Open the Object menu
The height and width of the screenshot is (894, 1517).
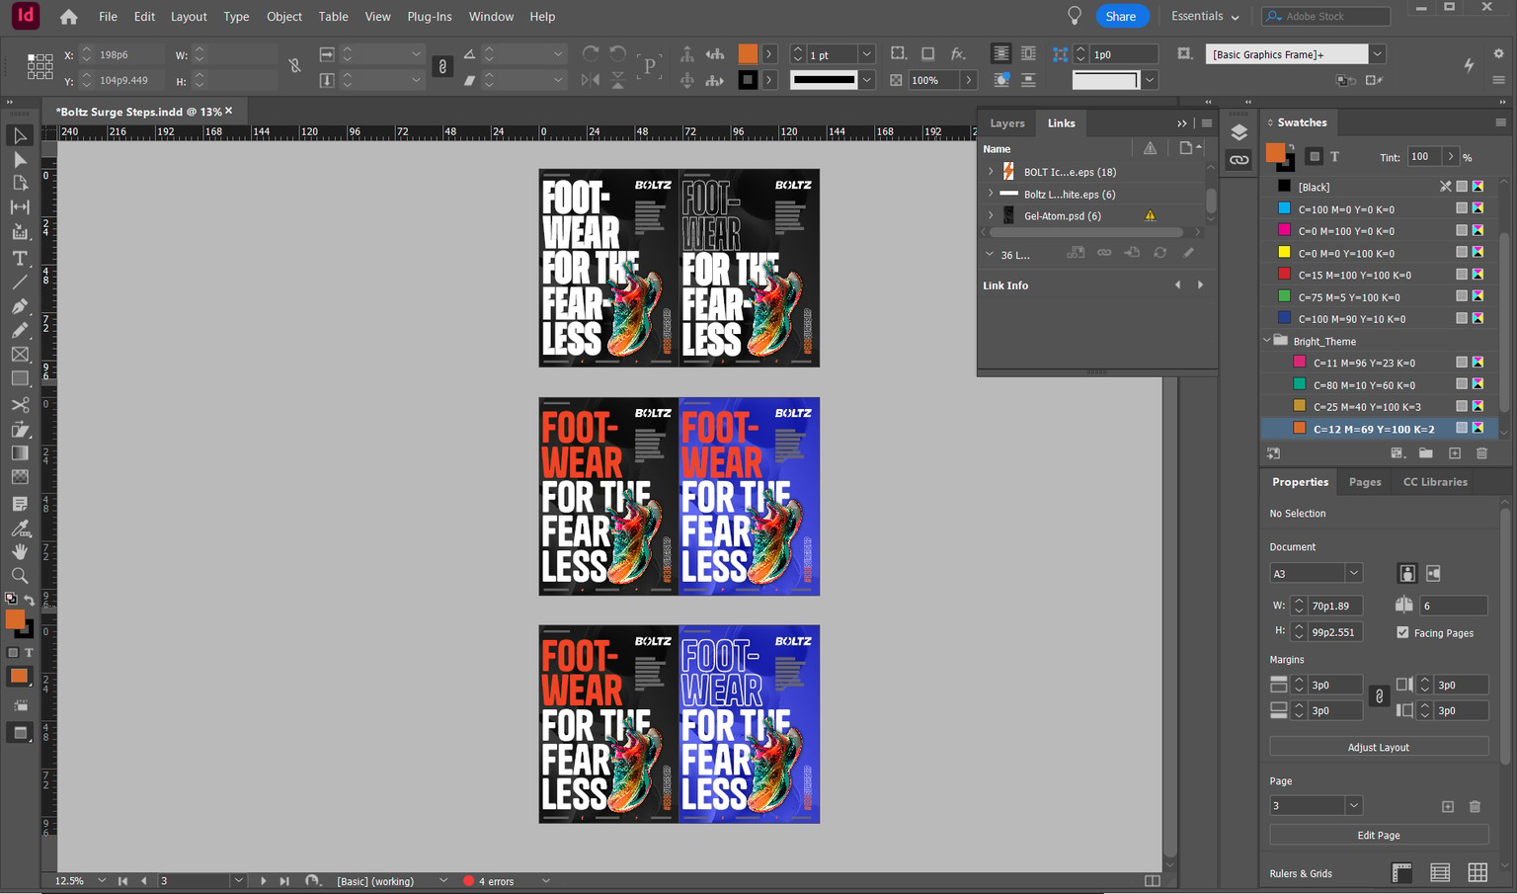click(x=284, y=17)
